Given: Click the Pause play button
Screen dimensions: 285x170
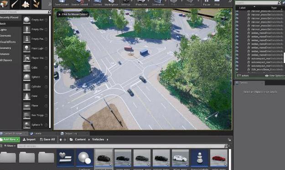Looking at the screenshot, I should (x=207, y=3).
